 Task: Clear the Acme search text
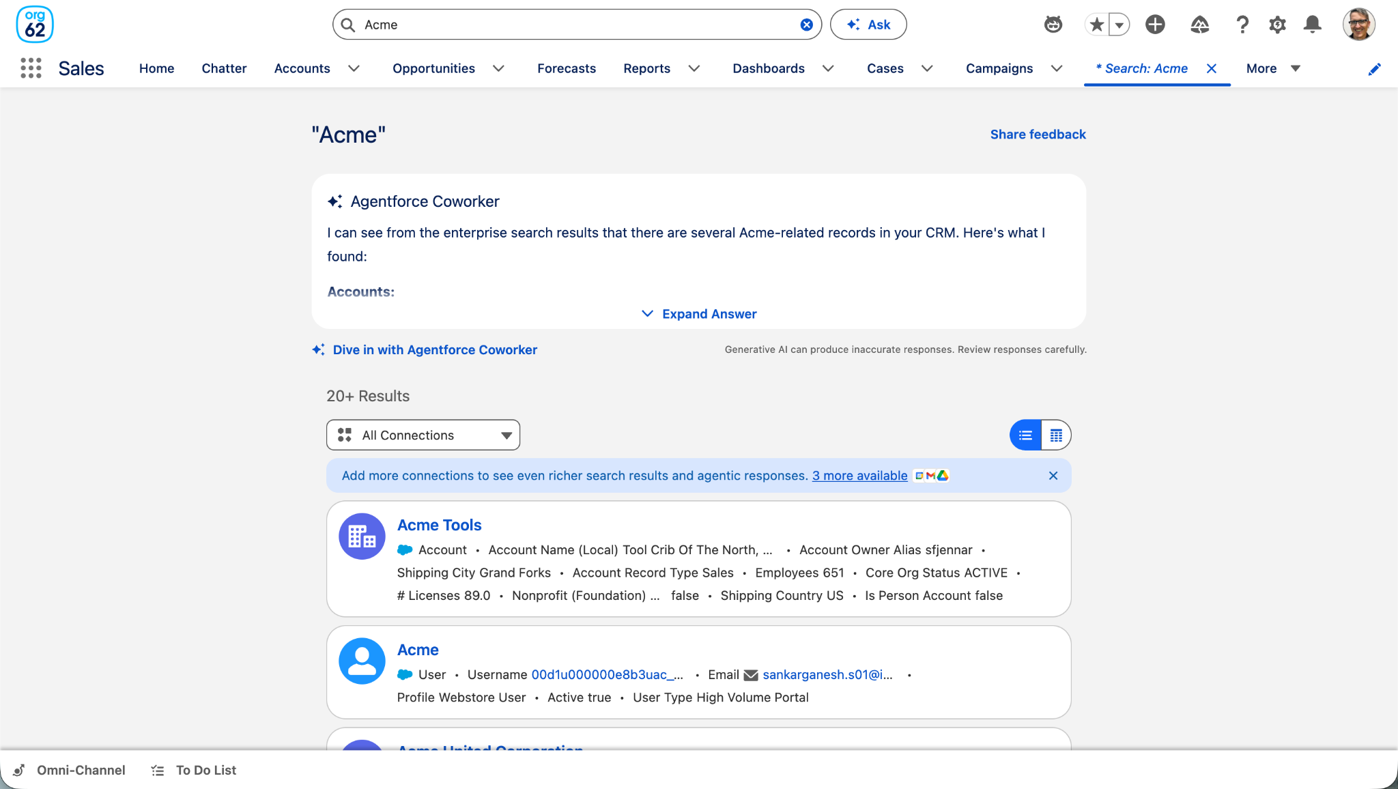(x=806, y=25)
